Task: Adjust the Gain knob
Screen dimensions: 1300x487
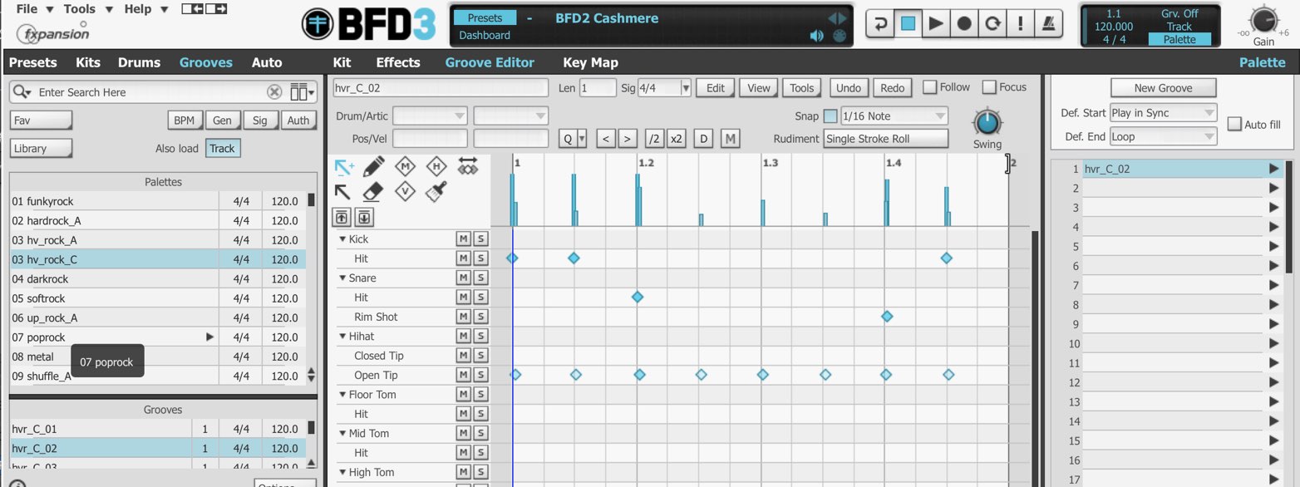Action: pos(1263,18)
